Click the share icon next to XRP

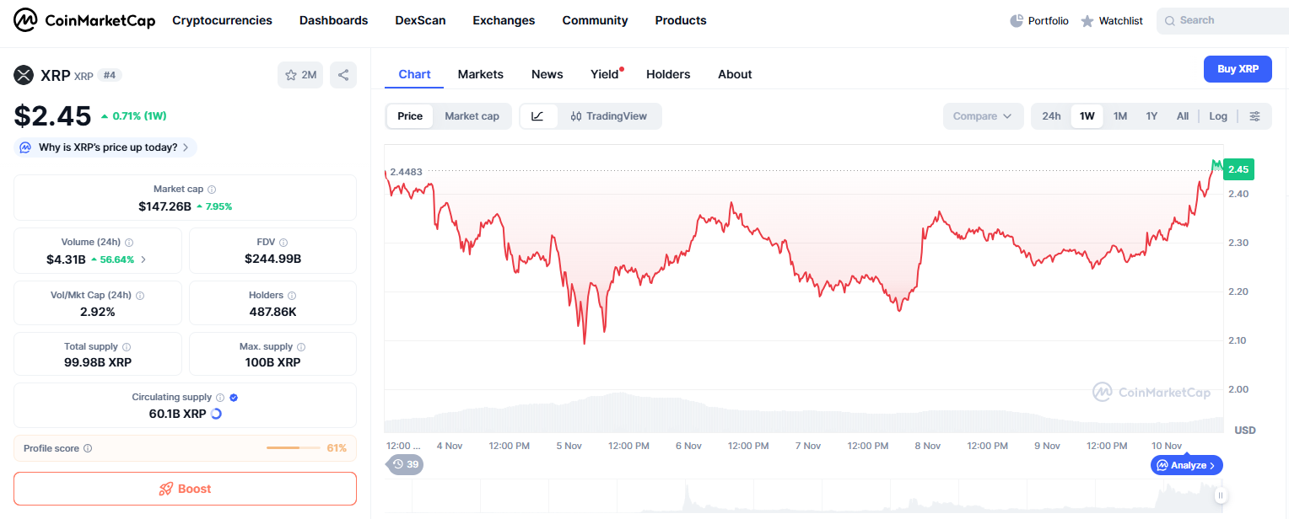pyautogui.click(x=343, y=75)
